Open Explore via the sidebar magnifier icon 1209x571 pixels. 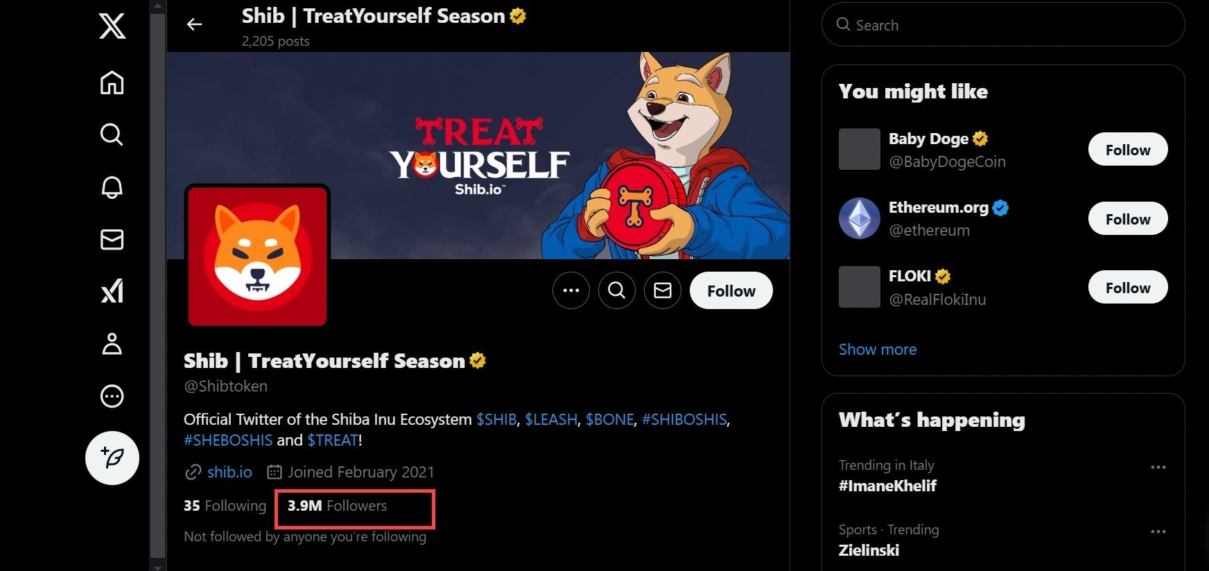point(112,134)
